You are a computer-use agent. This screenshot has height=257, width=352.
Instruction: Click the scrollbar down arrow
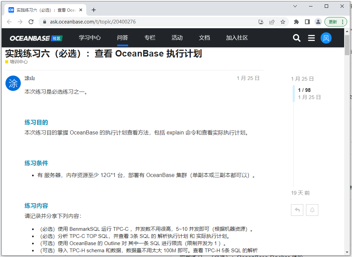point(347,252)
